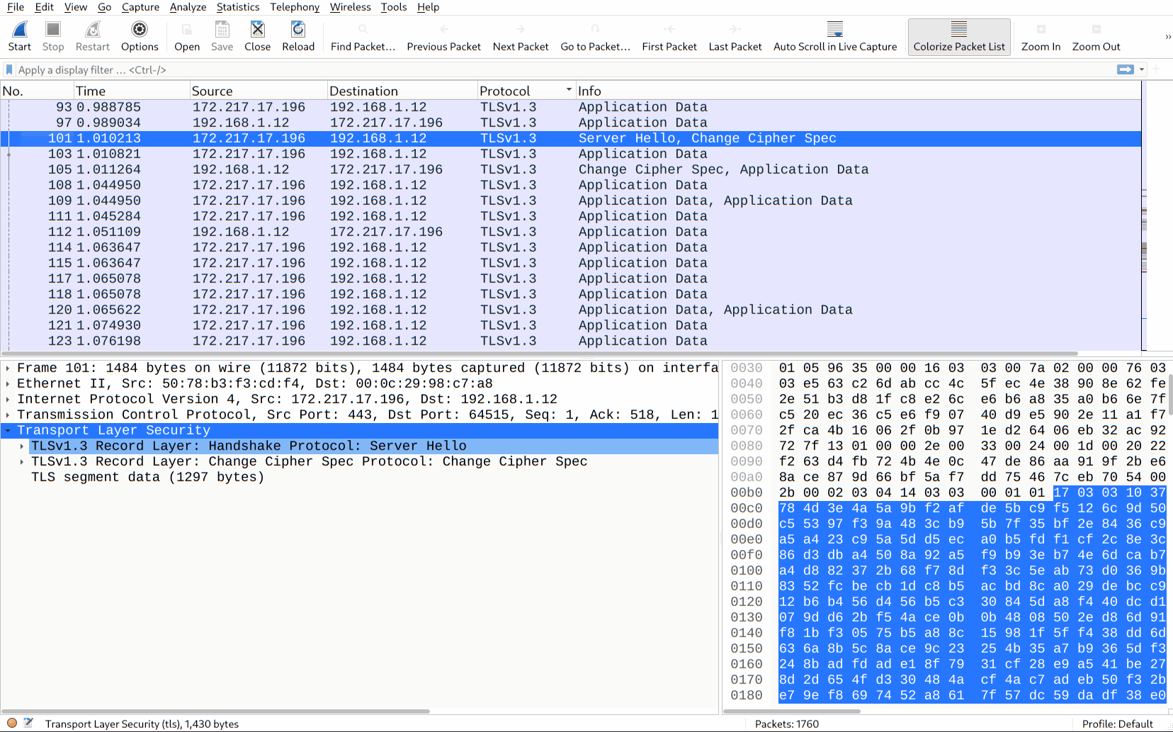Open capture Options
The height and width of the screenshot is (732, 1173).
coord(140,36)
